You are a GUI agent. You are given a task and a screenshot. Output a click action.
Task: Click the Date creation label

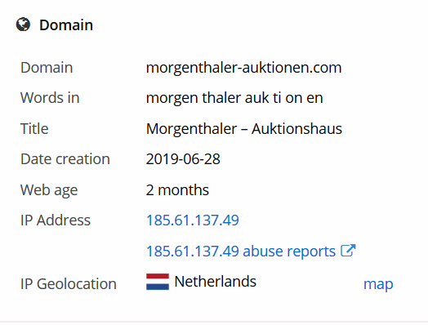[x=65, y=158]
